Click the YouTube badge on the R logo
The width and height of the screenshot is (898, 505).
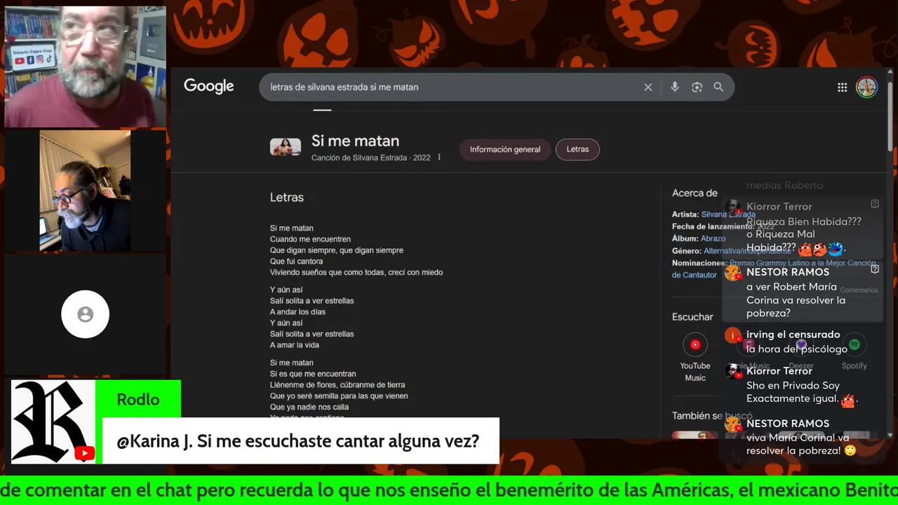[x=84, y=453]
